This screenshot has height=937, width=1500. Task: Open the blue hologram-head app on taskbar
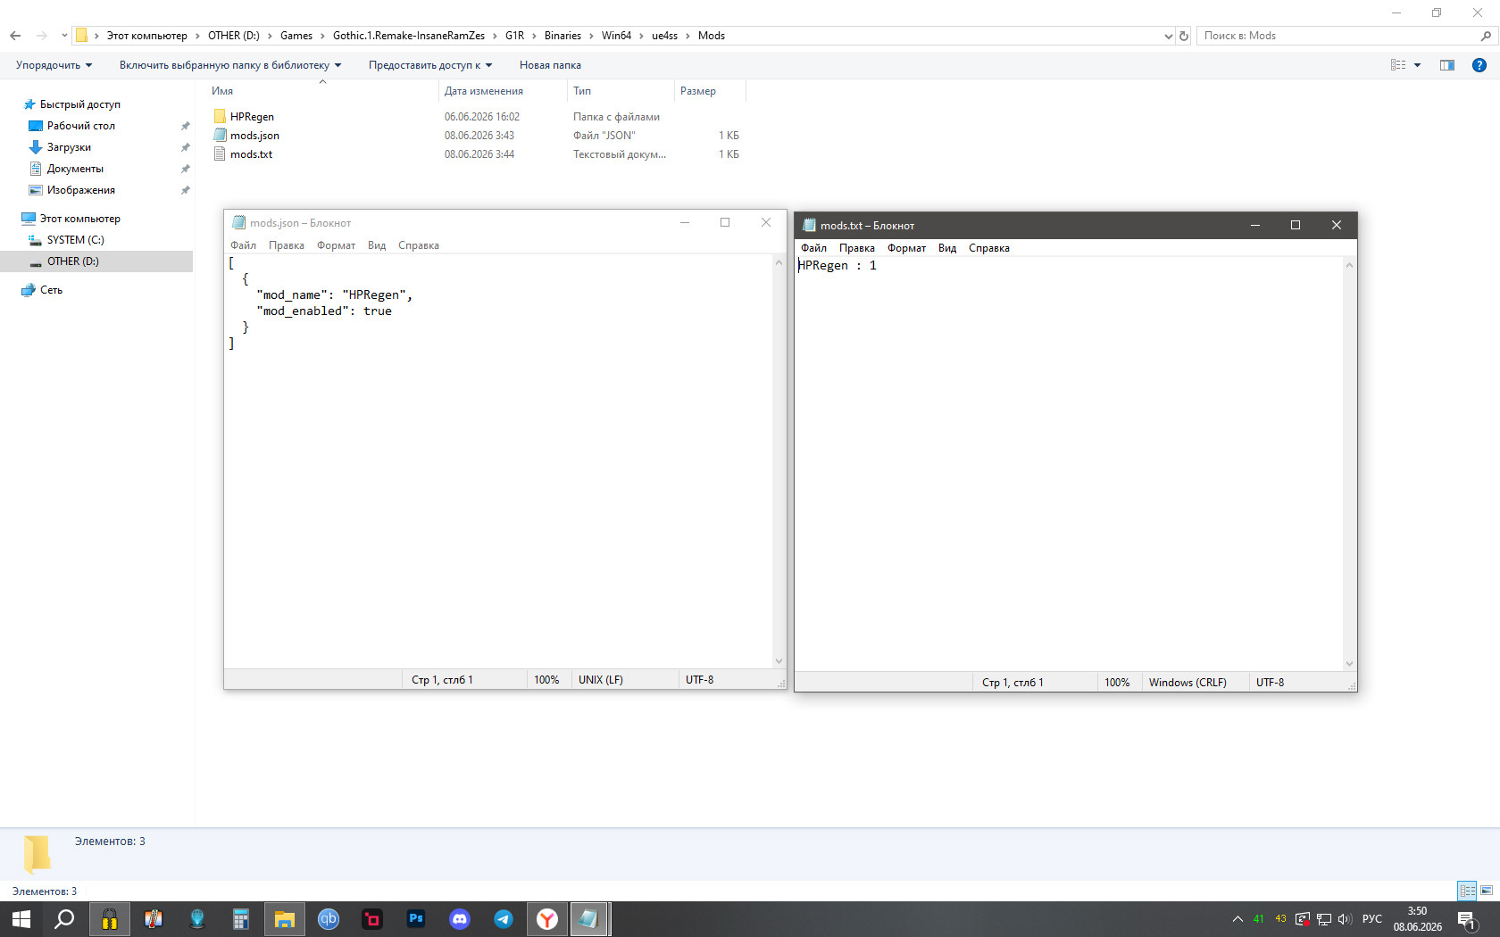pyautogui.click(x=197, y=919)
